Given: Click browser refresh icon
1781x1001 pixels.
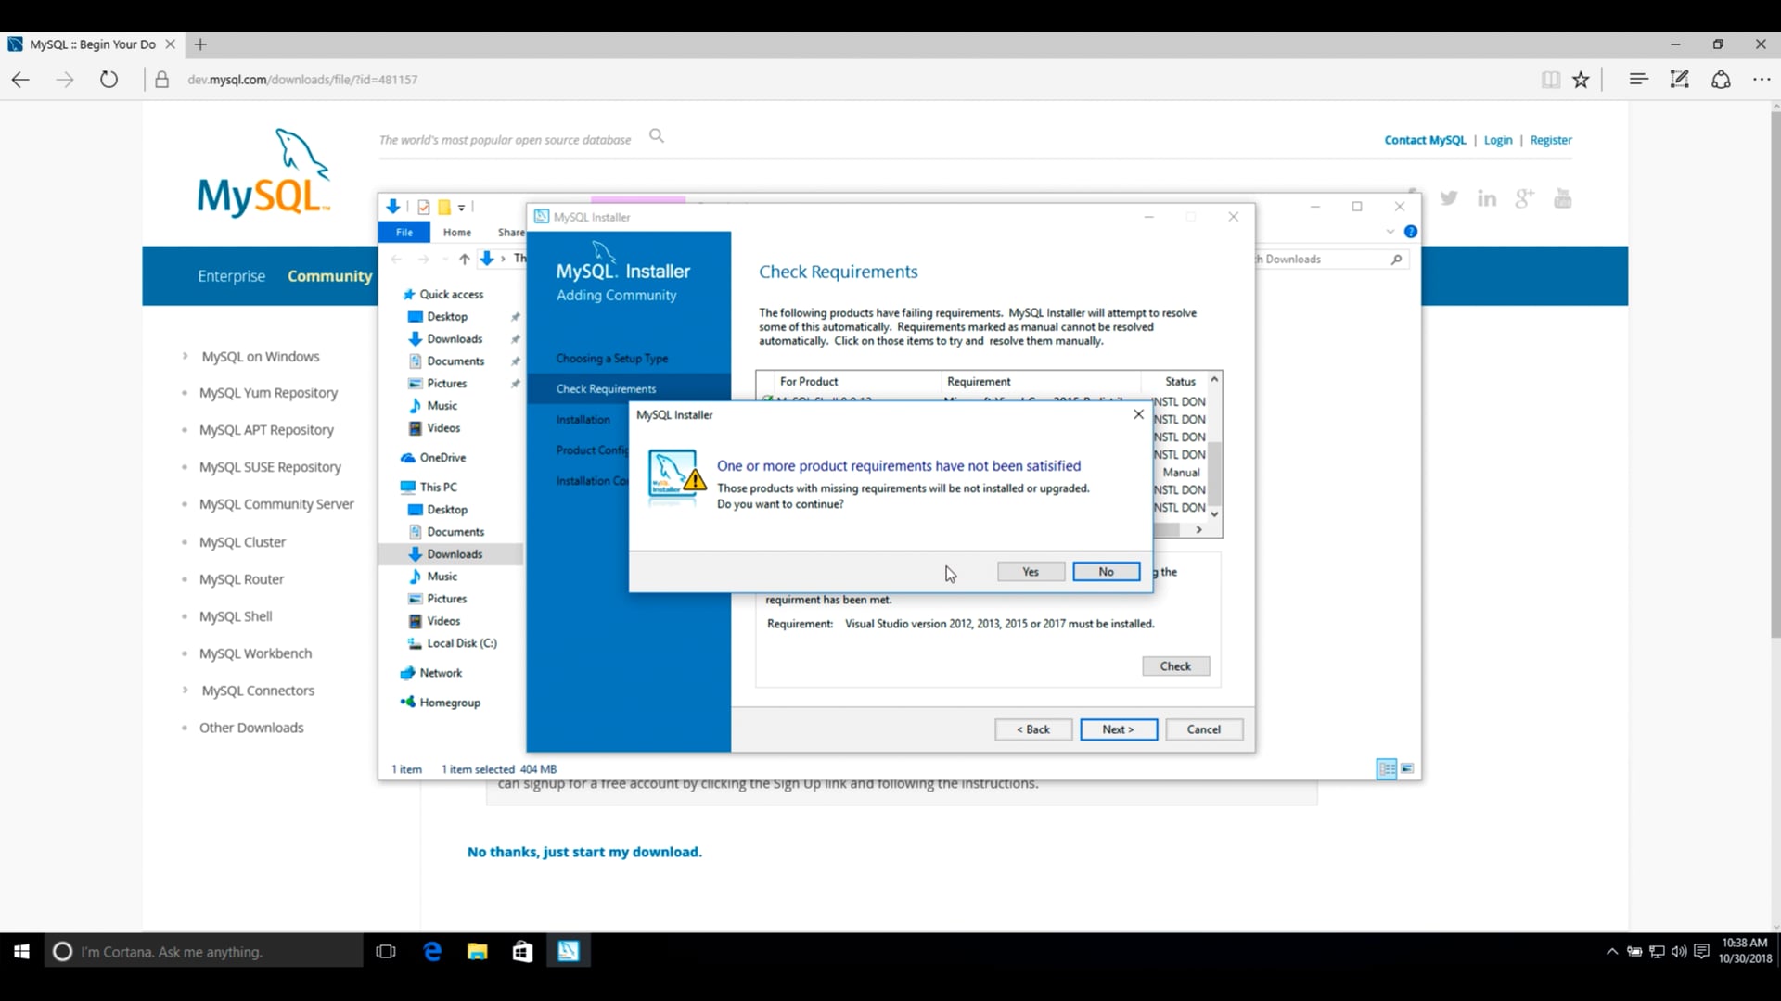Looking at the screenshot, I should pos(109,80).
